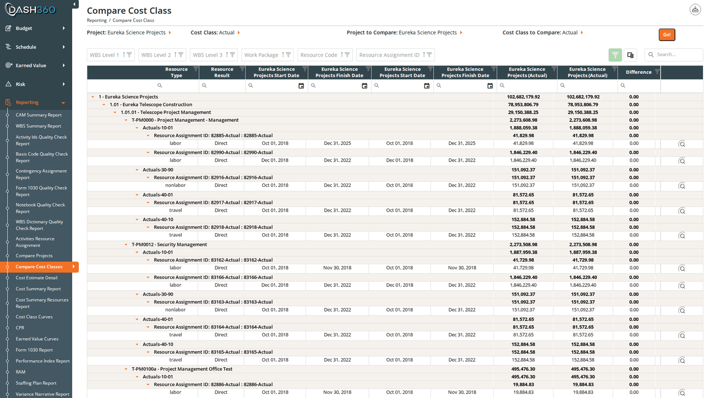Toggle the green filter row button
The image size is (707, 398).
[x=615, y=55]
